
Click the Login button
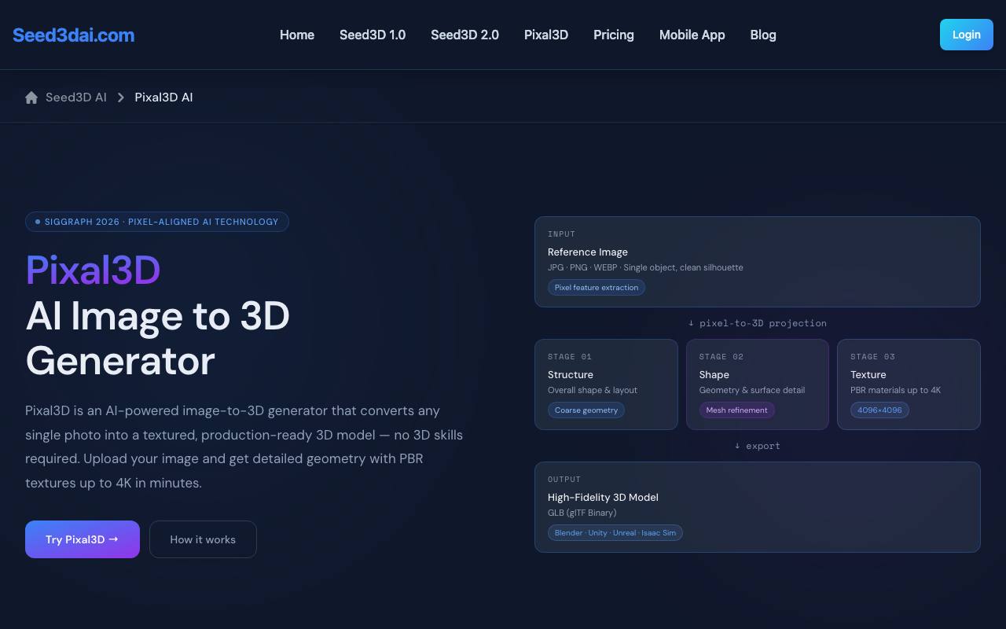tap(967, 35)
